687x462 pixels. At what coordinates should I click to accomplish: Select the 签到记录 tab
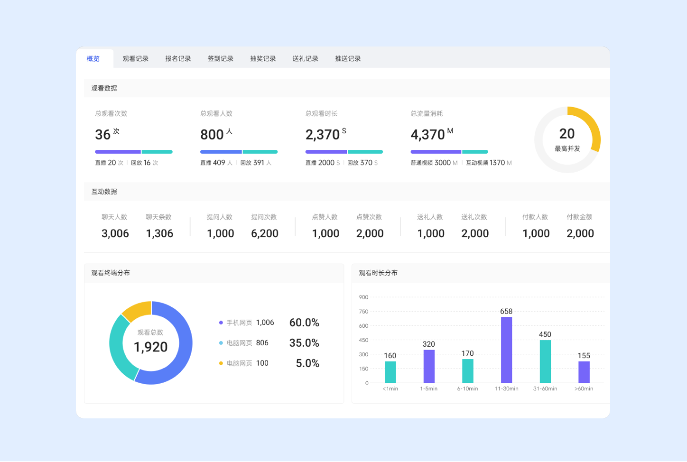click(220, 59)
